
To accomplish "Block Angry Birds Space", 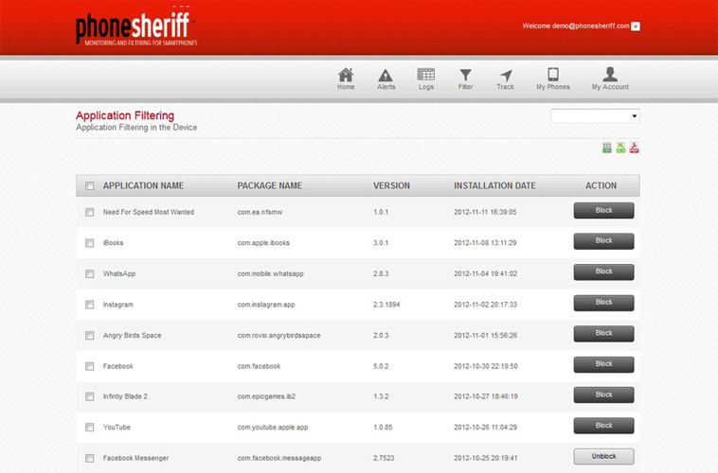I will [x=603, y=334].
